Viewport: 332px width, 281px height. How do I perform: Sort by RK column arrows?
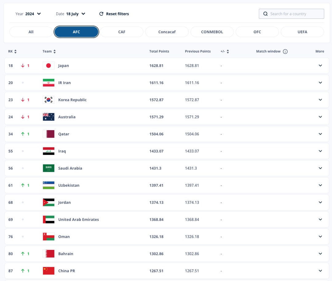click(x=15, y=51)
